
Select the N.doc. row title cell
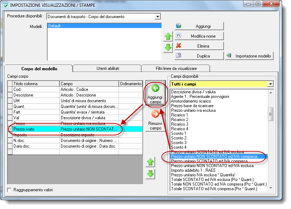pyautogui.click(x=36, y=141)
